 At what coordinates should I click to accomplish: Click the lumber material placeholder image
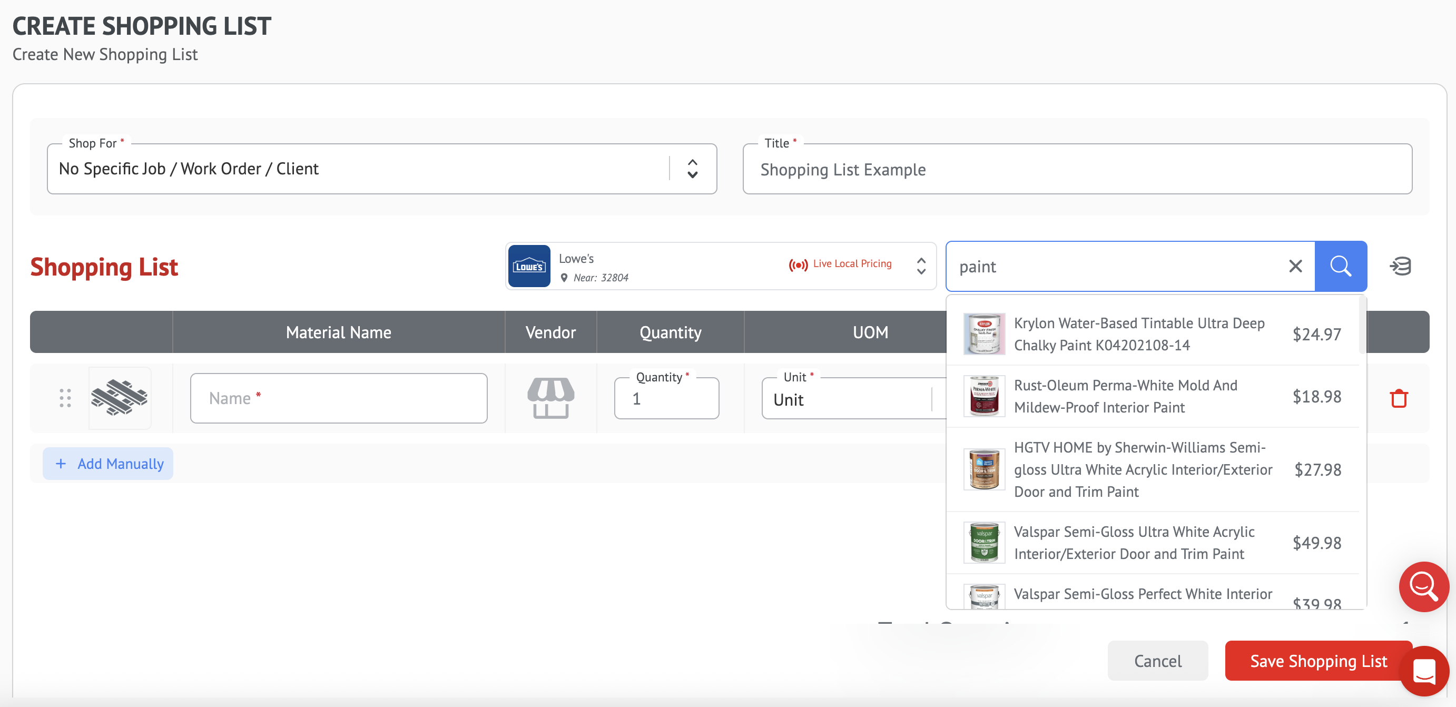(x=119, y=398)
